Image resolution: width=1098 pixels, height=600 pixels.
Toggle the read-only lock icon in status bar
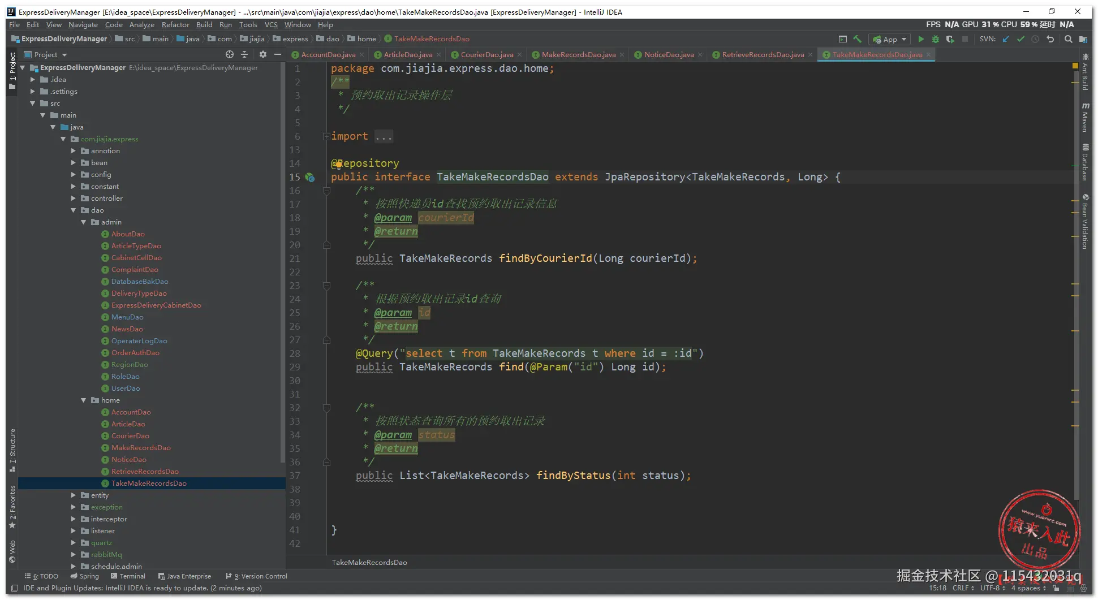(x=1056, y=588)
